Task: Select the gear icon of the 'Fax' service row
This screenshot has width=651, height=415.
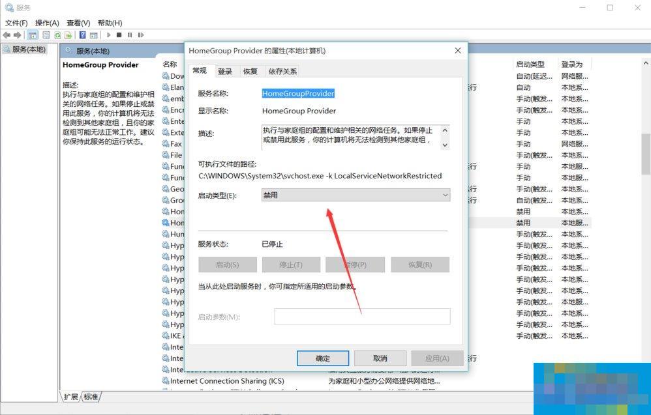Action: tap(166, 143)
